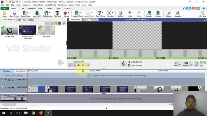The height and width of the screenshot is (116, 207).
Task: Toggle lock on Video Track 2
Action: pos(13,80)
